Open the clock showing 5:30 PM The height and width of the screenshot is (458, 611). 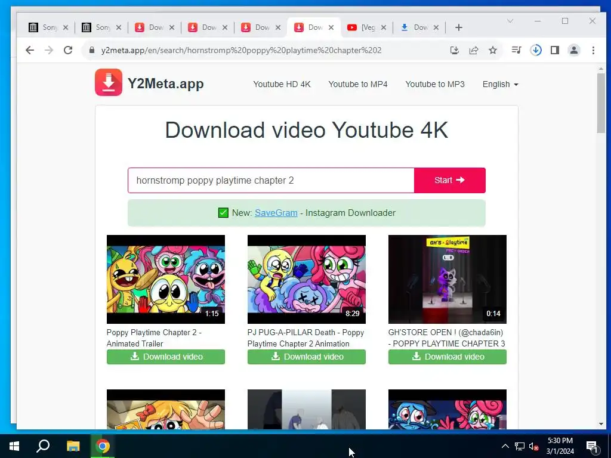click(560, 446)
